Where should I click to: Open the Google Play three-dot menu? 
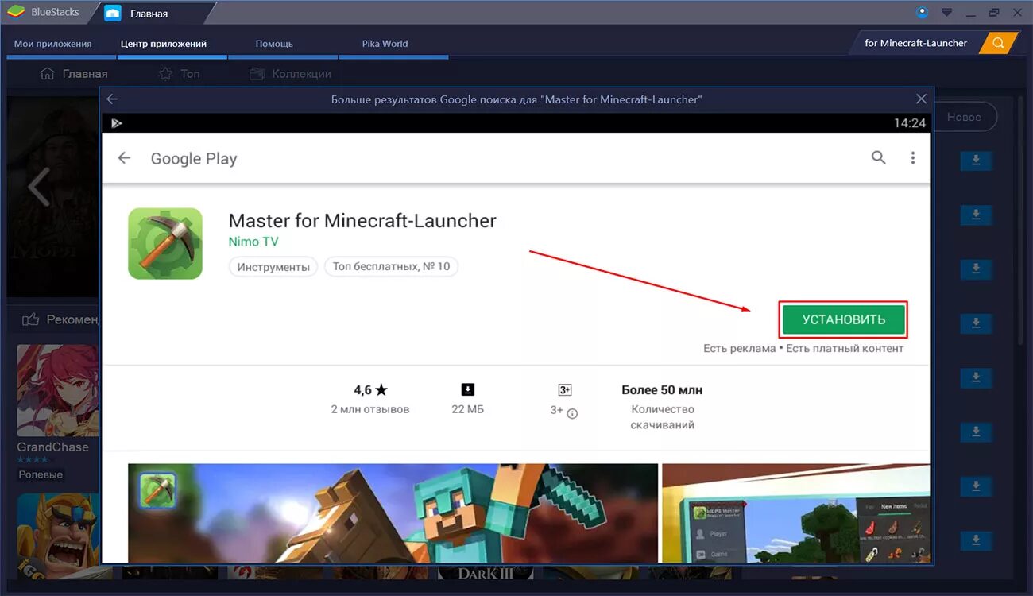[912, 158]
